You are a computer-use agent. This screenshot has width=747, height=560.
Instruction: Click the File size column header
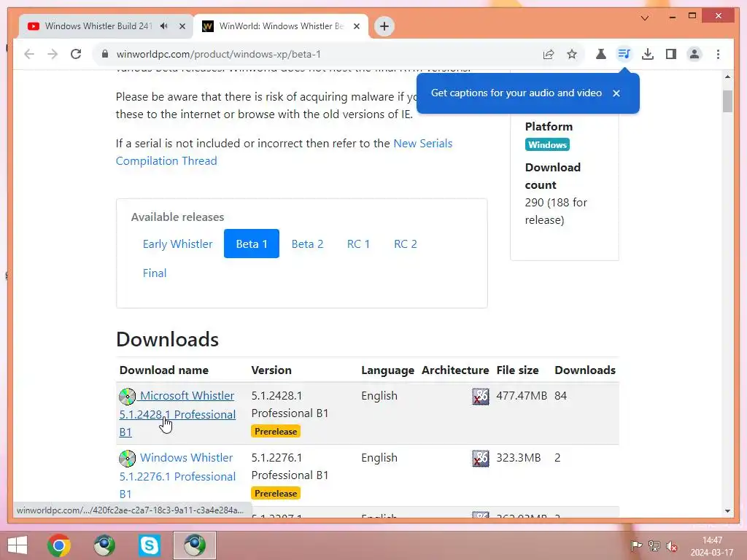pyautogui.click(x=517, y=370)
